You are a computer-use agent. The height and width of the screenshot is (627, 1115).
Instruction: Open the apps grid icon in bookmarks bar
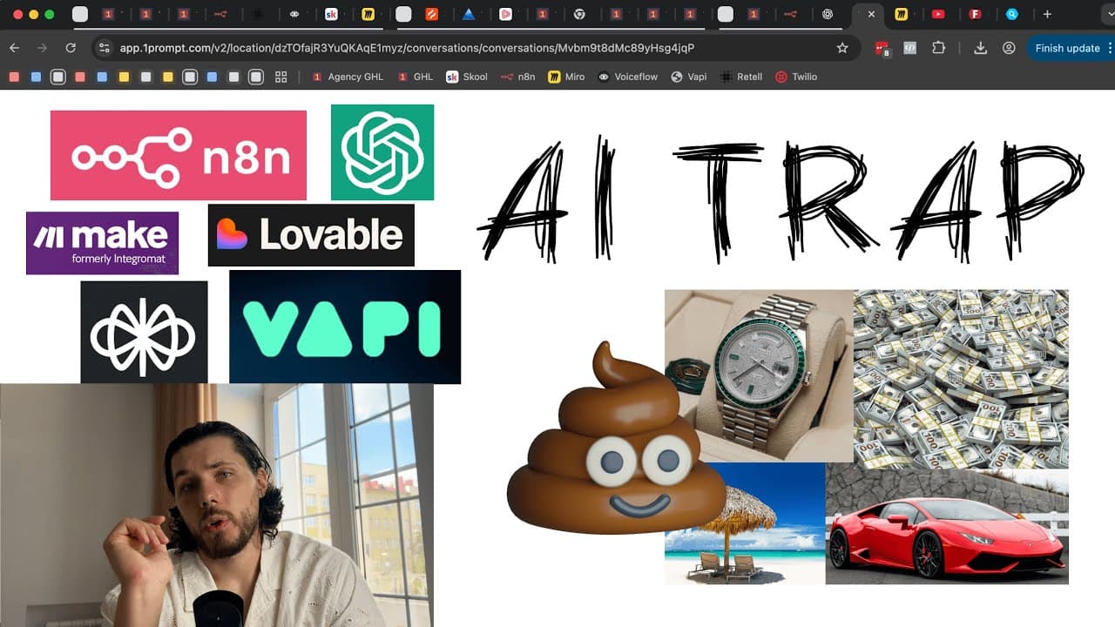[280, 77]
